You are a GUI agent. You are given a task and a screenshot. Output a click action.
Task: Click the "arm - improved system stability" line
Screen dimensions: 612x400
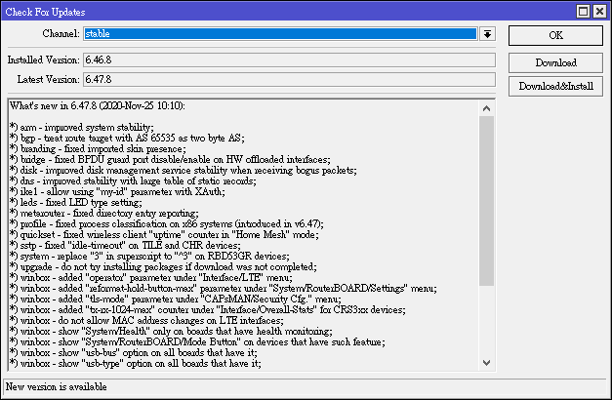pos(82,127)
